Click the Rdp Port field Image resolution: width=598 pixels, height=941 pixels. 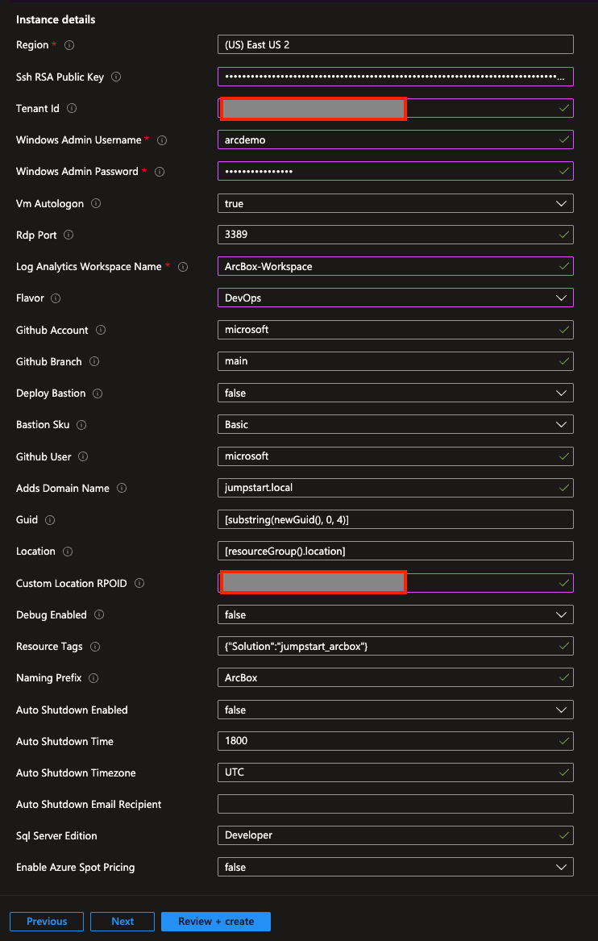pyautogui.click(x=395, y=235)
